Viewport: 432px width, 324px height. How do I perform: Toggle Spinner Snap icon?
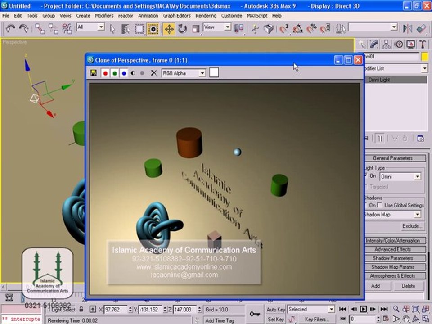coord(325,28)
